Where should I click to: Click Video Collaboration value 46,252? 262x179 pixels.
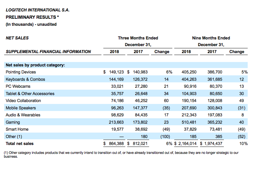(141, 100)
